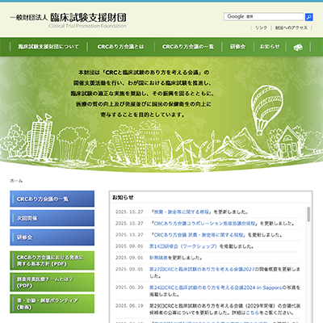Image resolution: width=323 pixels, height=323 pixels.
Task: Focus the Google search field
Action: coord(264,17)
